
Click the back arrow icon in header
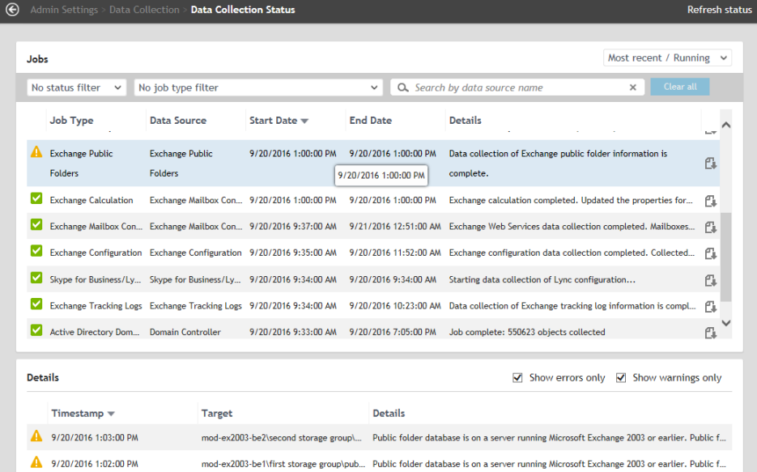coord(12,10)
